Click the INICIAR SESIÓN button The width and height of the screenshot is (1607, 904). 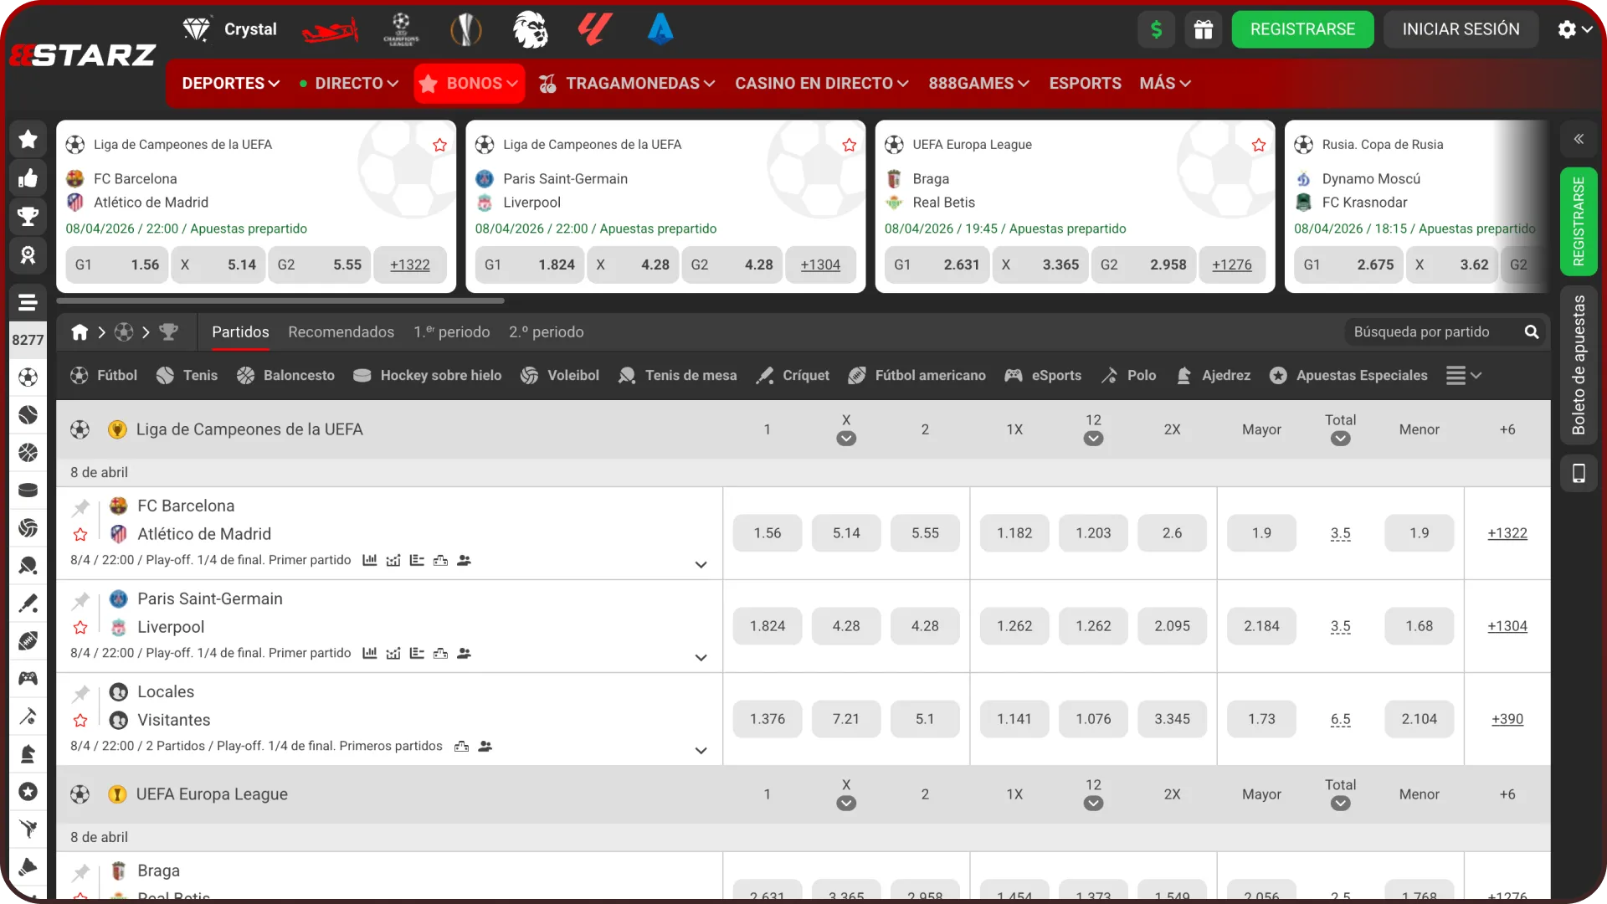pyautogui.click(x=1461, y=30)
